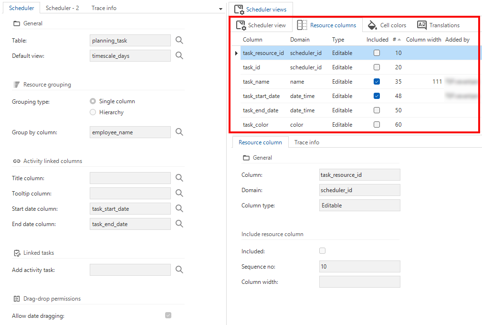Open lookup for Default view field
Screen dimensions: 482x325
pos(179,56)
